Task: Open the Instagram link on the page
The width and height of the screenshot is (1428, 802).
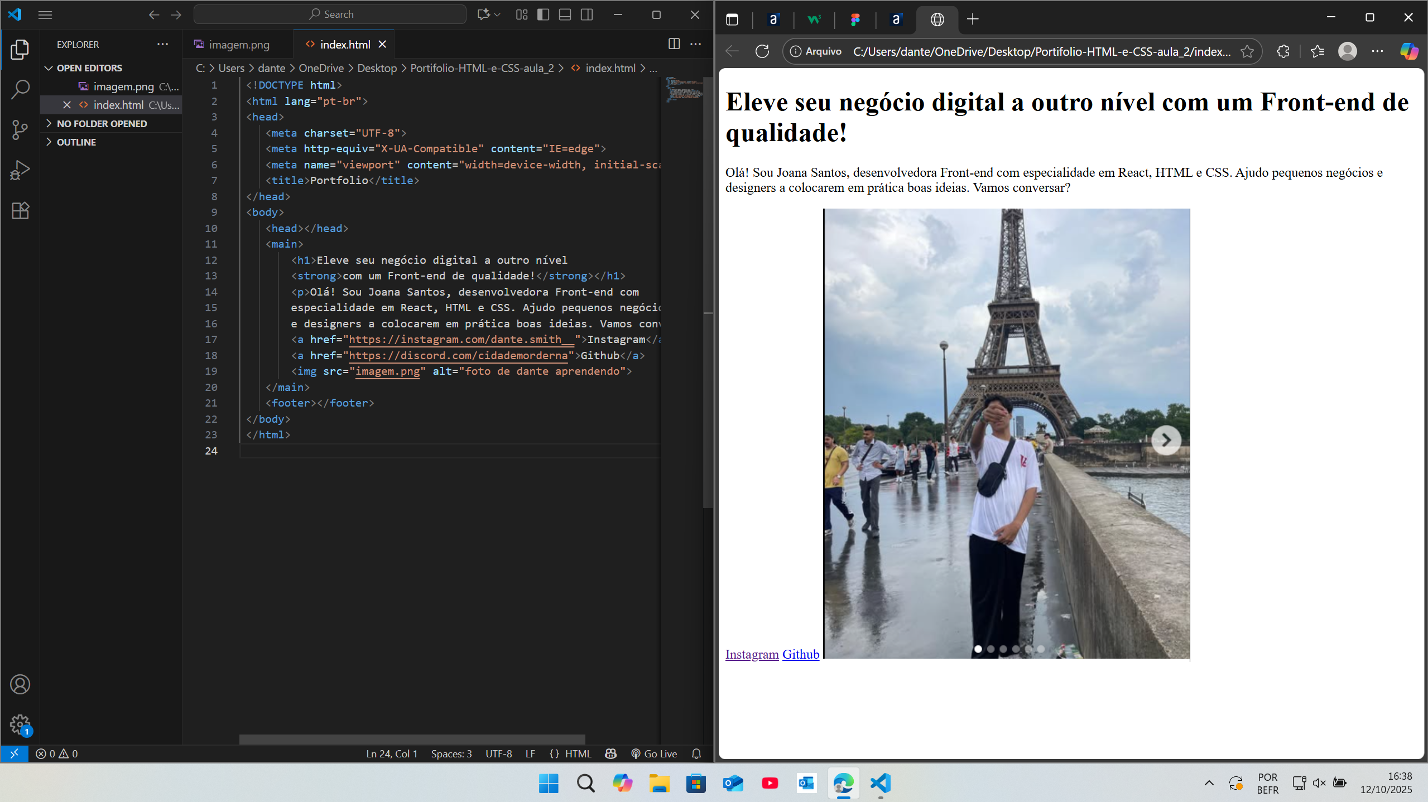Action: pos(752,654)
